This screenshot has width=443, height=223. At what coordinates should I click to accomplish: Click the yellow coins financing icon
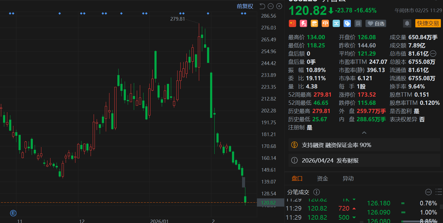314,23
